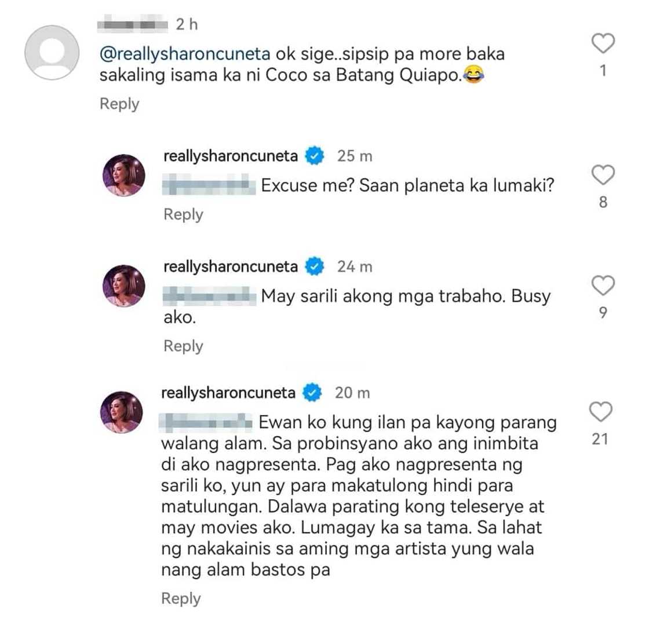Screen dimensions: 649x626
Task: Like the 2 h comment about Batang Quiapo
Action: tap(603, 43)
